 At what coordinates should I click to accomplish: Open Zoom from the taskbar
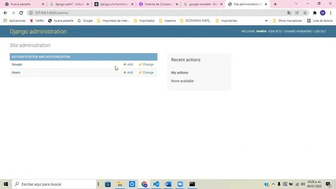[x=180, y=184]
